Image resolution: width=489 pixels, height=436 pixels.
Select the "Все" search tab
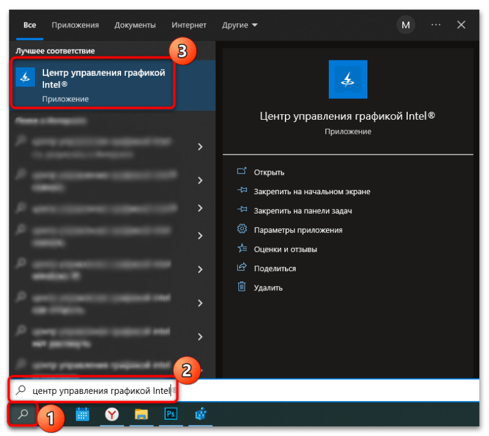tap(29, 25)
